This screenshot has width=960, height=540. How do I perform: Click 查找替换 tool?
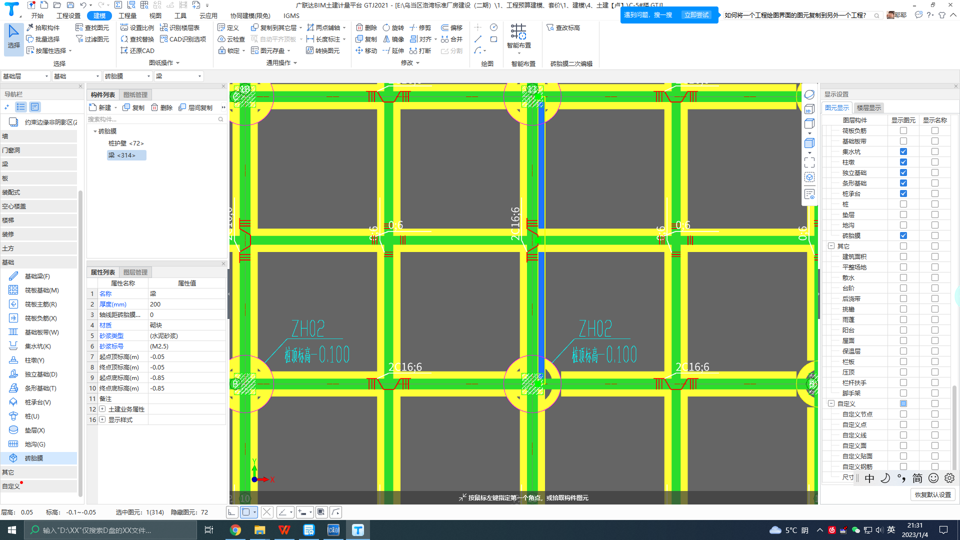137,39
